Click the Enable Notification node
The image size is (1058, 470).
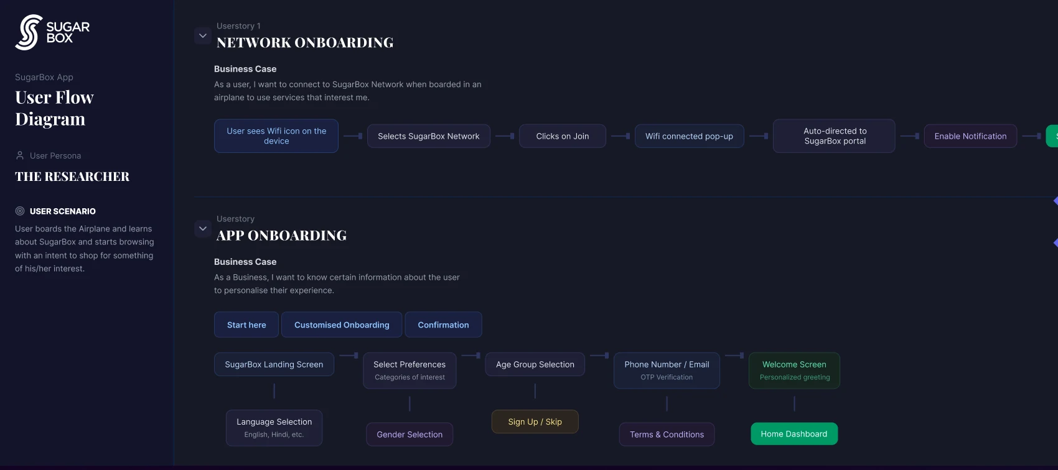click(970, 136)
